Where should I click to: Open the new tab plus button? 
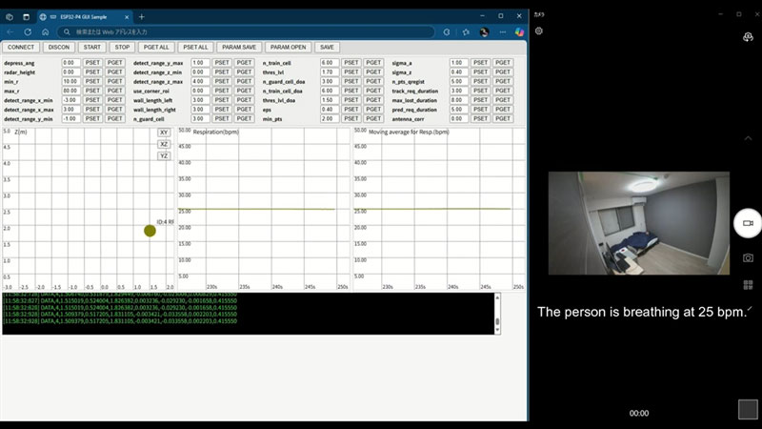pyautogui.click(x=142, y=16)
